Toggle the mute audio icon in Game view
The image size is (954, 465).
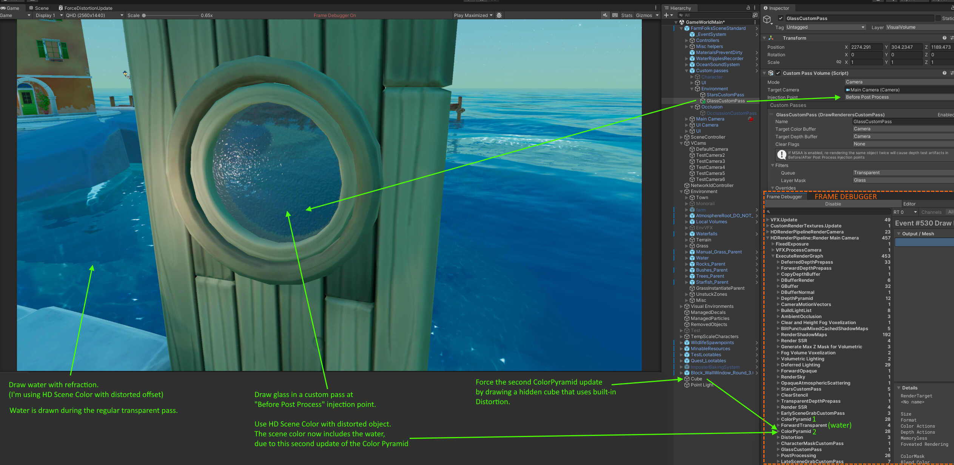[605, 15]
